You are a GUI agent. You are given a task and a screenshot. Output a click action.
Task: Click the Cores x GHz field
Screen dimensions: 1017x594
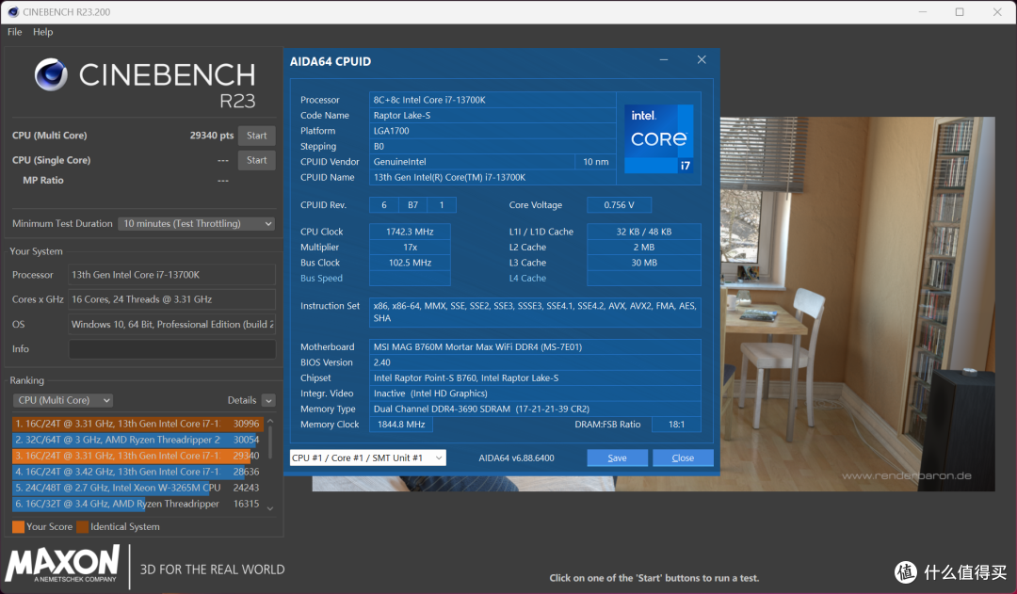point(172,299)
